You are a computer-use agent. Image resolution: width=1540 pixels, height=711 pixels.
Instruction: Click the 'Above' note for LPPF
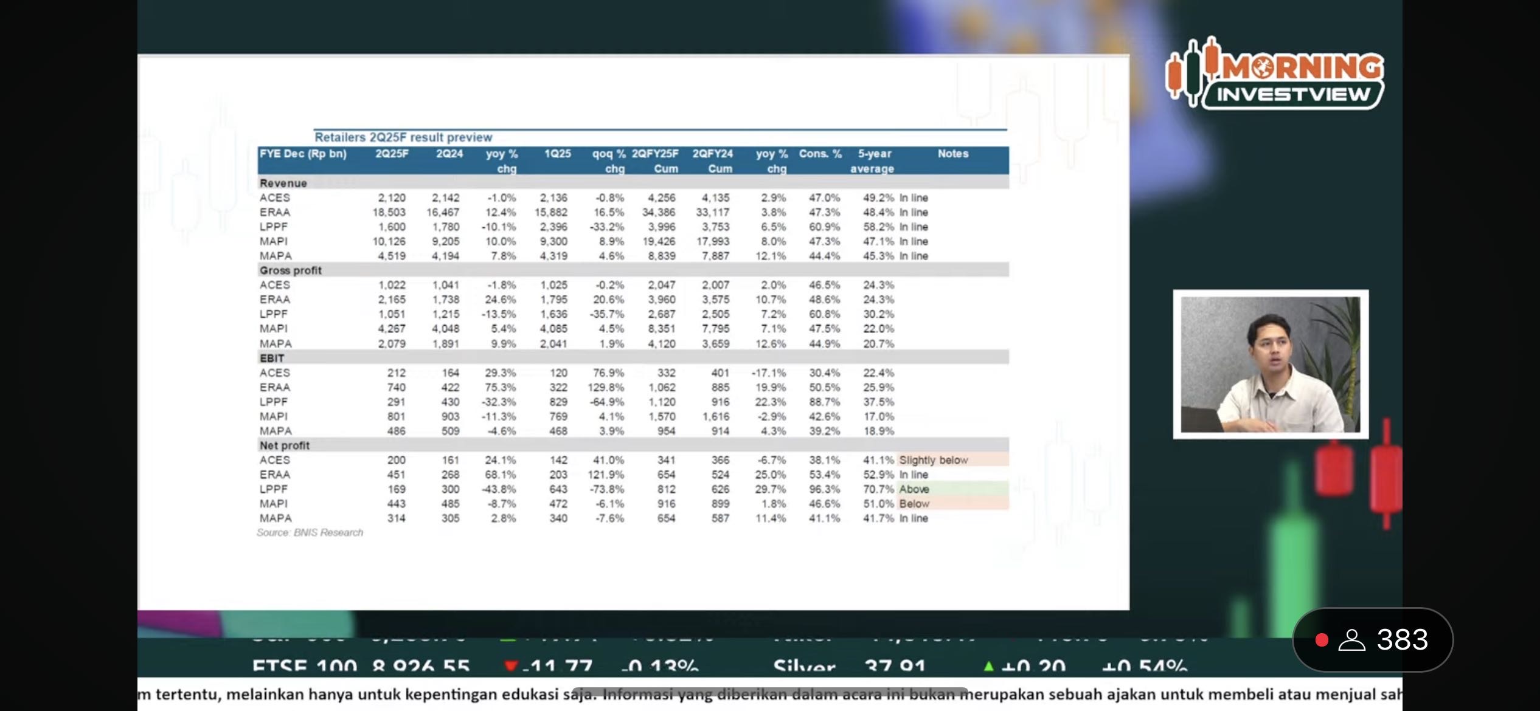pos(914,489)
